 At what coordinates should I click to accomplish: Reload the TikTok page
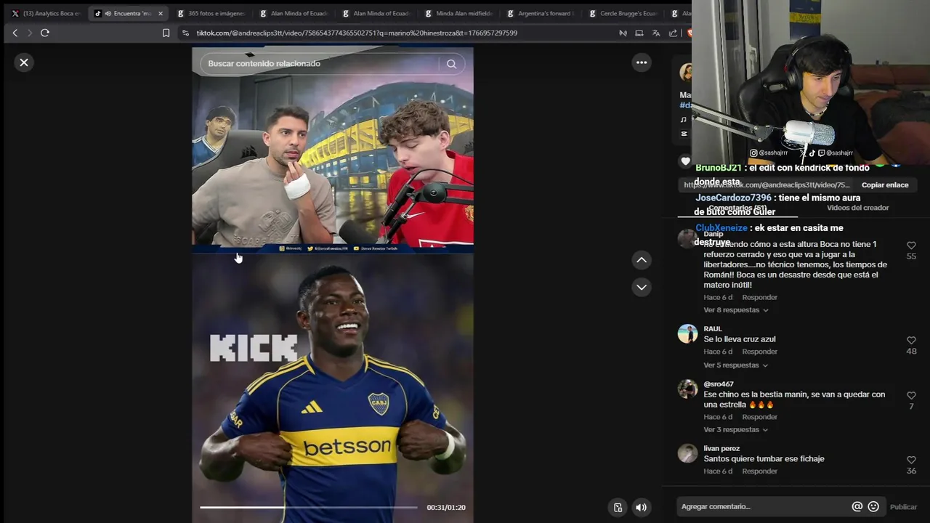coord(45,33)
